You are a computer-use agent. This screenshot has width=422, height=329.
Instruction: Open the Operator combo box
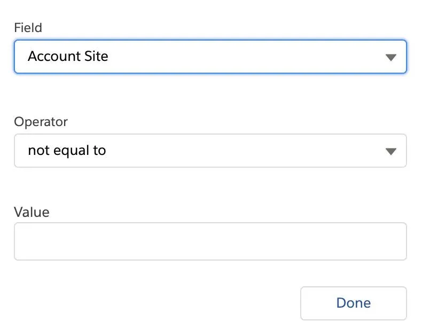[210, 151]
